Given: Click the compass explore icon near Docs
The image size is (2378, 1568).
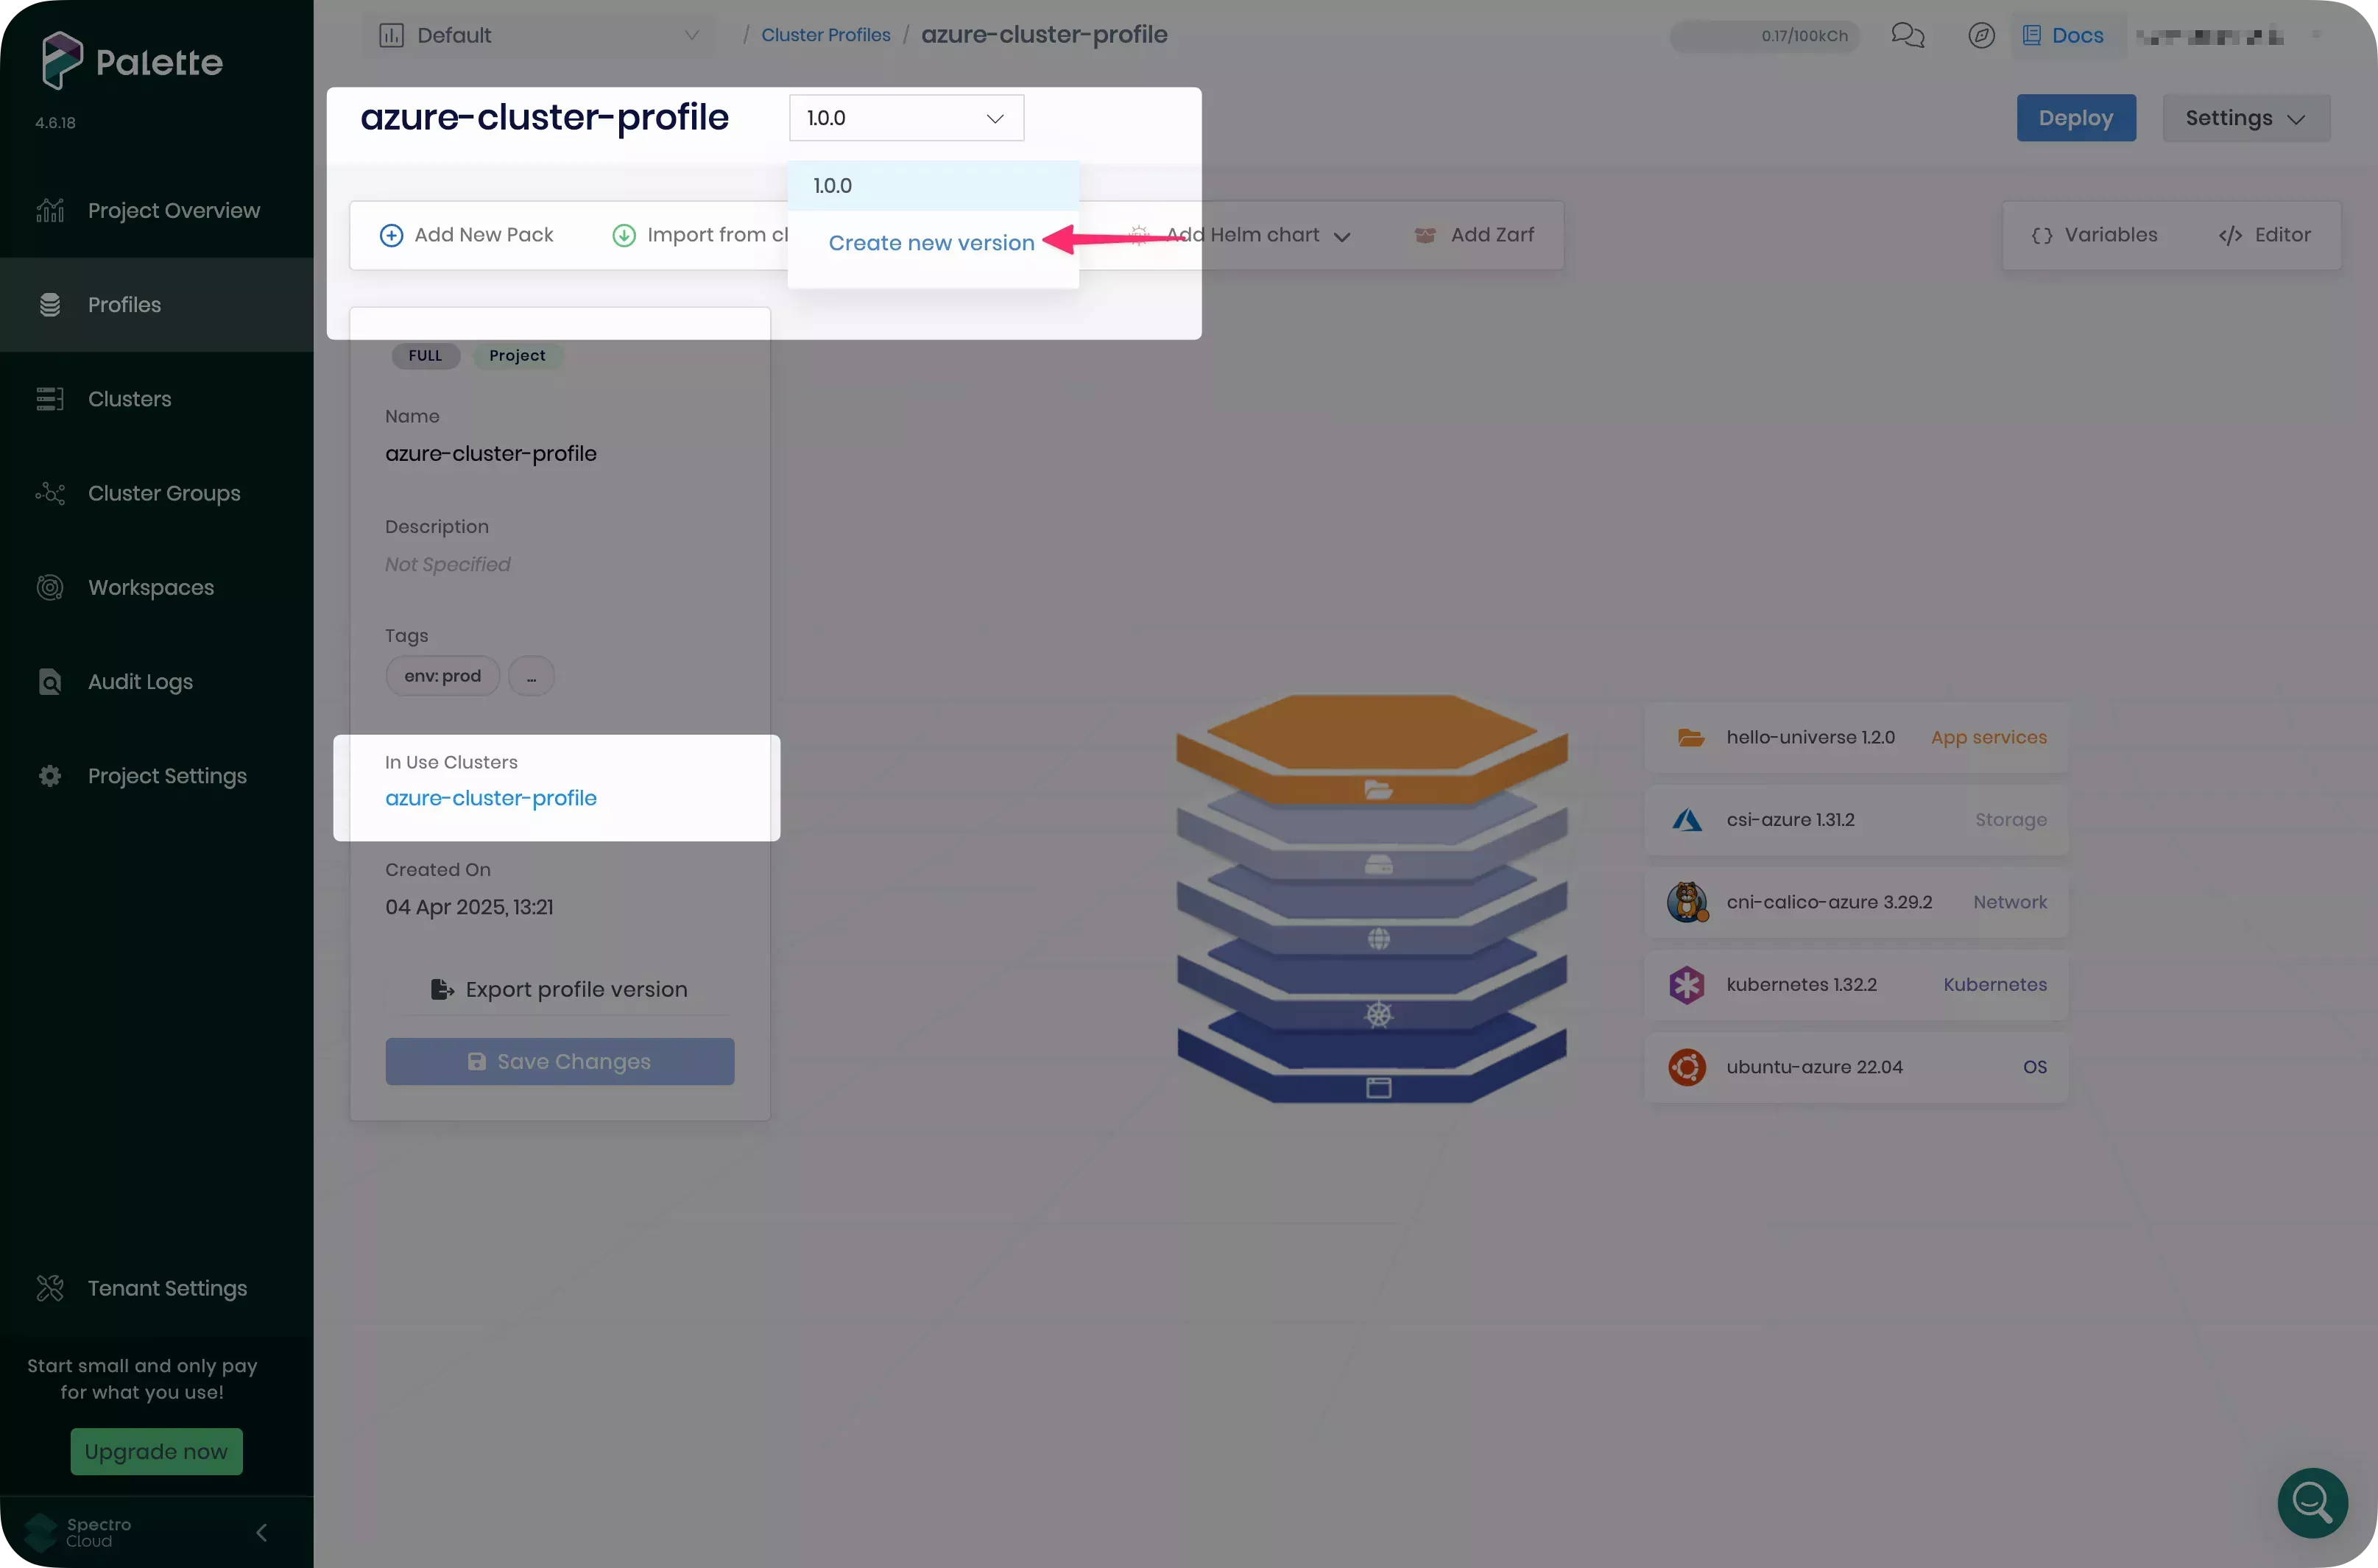Looking at the screenshot, I should (1981, 35).
